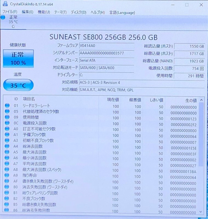Click the SUNEAST SE800 256GB drive title

click(104, 37)
